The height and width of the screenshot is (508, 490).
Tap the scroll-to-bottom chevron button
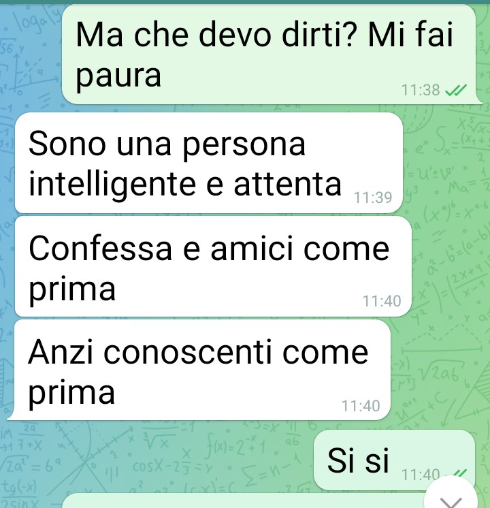[451, 496]
